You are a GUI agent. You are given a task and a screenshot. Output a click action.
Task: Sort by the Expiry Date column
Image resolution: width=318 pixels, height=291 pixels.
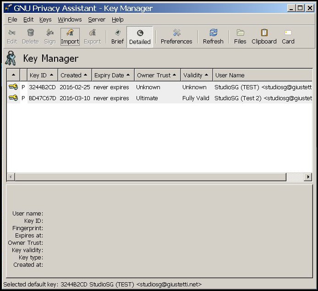[x=113, y=75]
